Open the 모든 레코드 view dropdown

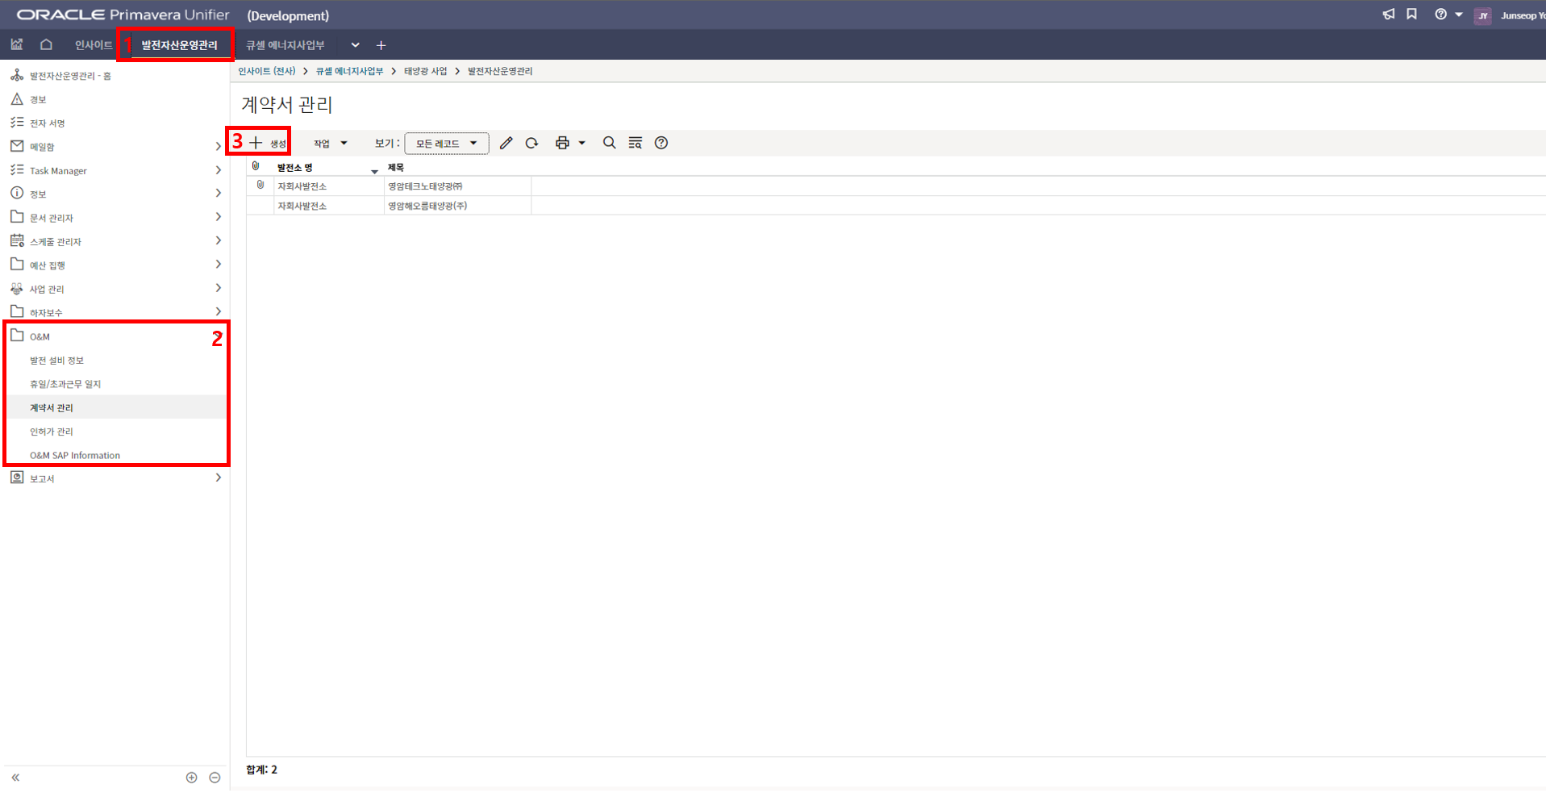[446, 144]
